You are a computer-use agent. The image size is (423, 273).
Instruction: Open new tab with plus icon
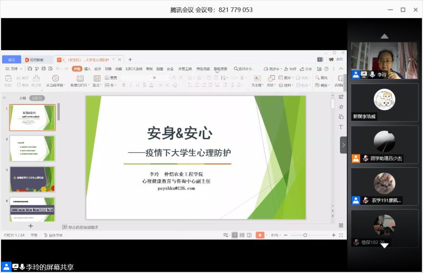click(x=130, y=60)
